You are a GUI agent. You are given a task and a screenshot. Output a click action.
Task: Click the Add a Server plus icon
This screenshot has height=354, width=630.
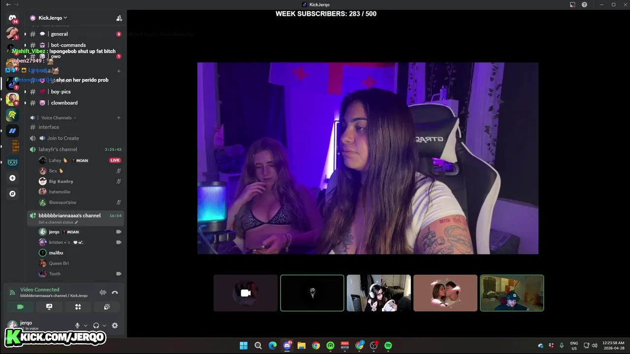pyautogui.click(x=12, y=178)
